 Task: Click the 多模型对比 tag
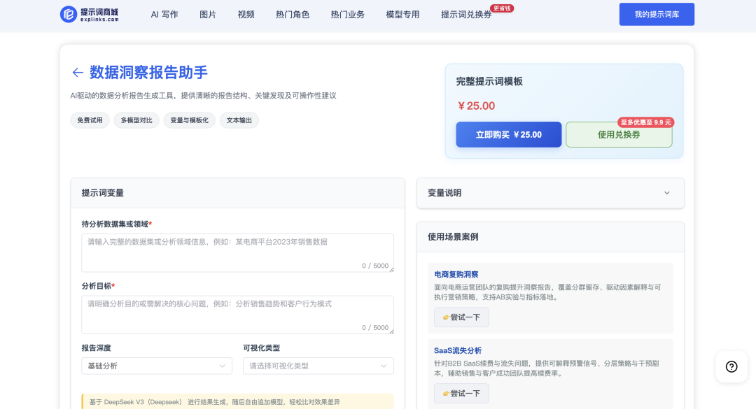[x=136, y=120]
